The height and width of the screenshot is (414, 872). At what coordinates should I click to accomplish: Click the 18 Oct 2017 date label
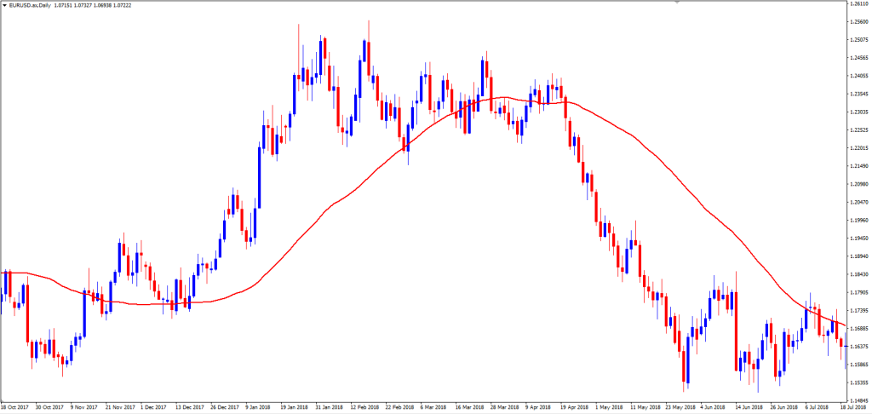(x=16, y=407)
